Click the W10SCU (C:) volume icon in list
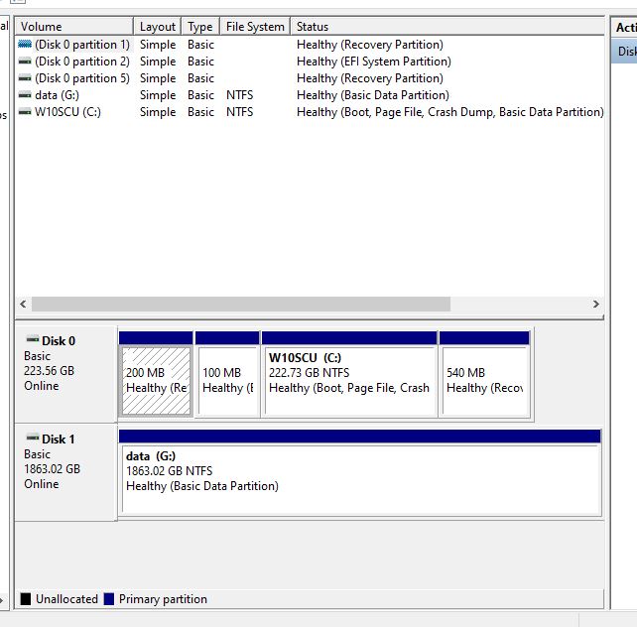Image resolution: width=637 pixels, height=627 pixels. 25,112
